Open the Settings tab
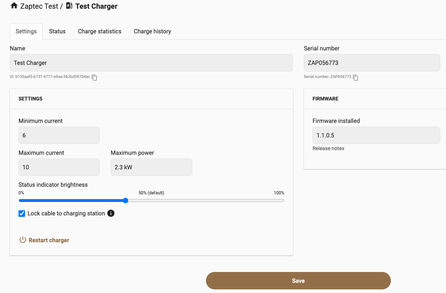This screenshot has height=293, width=446. 26,31
